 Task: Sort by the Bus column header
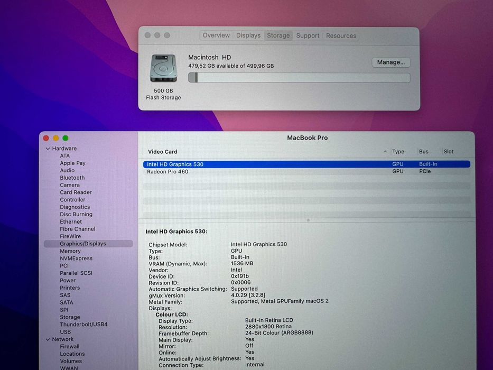point(423,152)
